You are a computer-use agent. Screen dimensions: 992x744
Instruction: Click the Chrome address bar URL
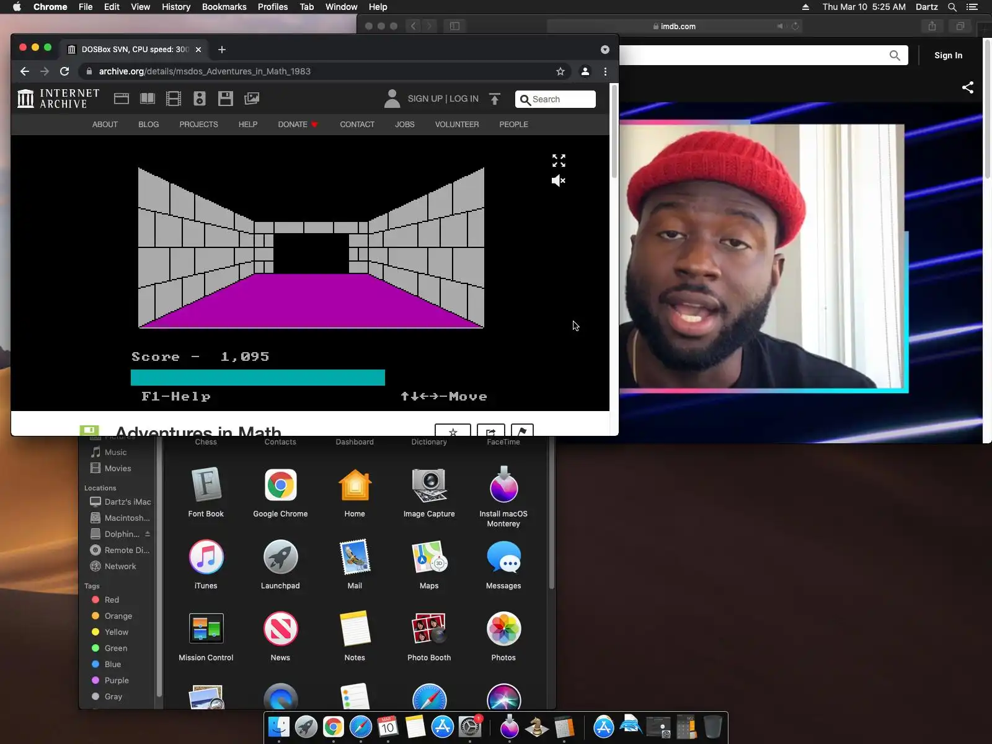(205, 71)
